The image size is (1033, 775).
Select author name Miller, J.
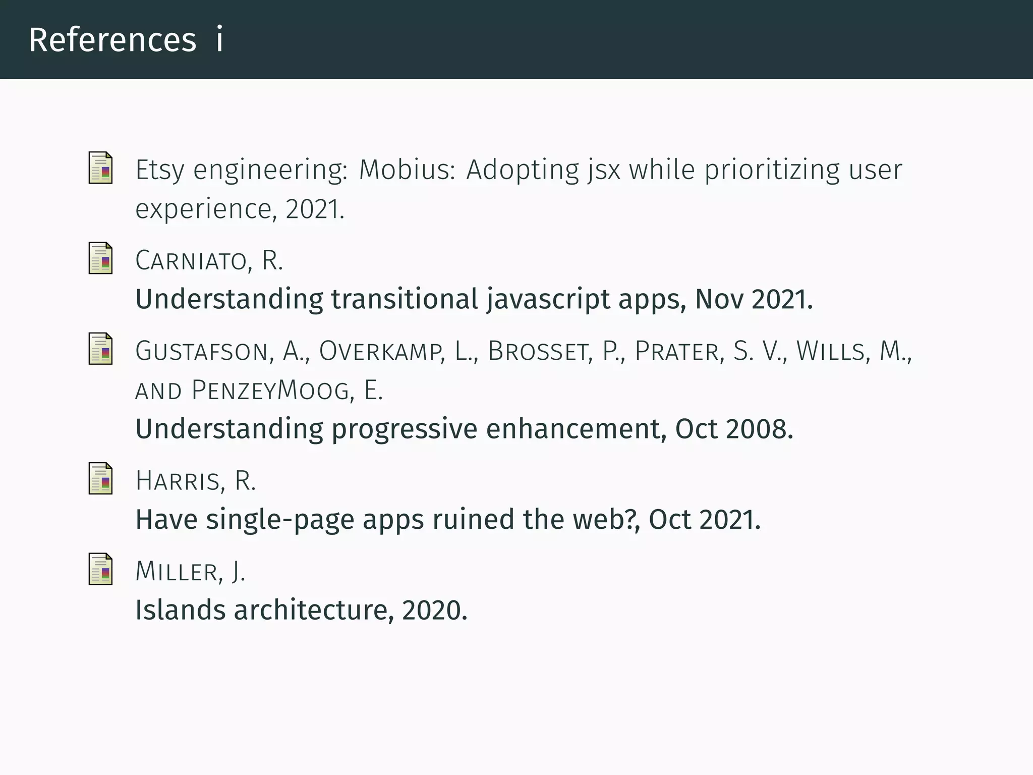pos(190,572)
